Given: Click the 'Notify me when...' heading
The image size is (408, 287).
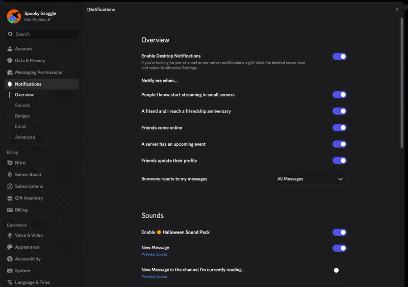Looking at the screenshot, I should (x=159, y=81).
